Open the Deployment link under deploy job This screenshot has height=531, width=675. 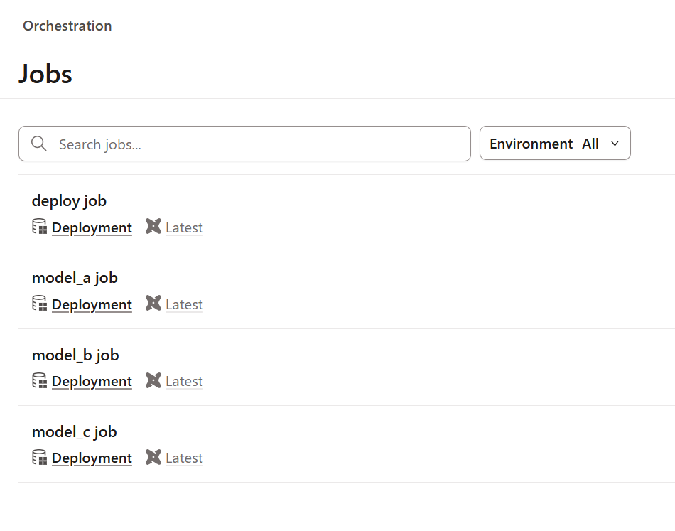pos(92,227)
